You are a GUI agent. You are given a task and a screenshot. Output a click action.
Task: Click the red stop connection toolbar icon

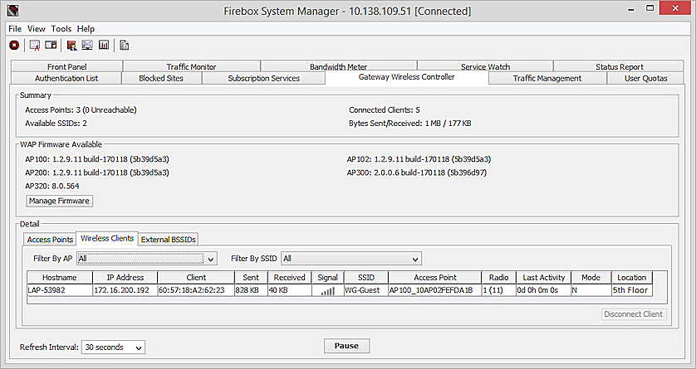pyautogui.click(x=13, y=46)
